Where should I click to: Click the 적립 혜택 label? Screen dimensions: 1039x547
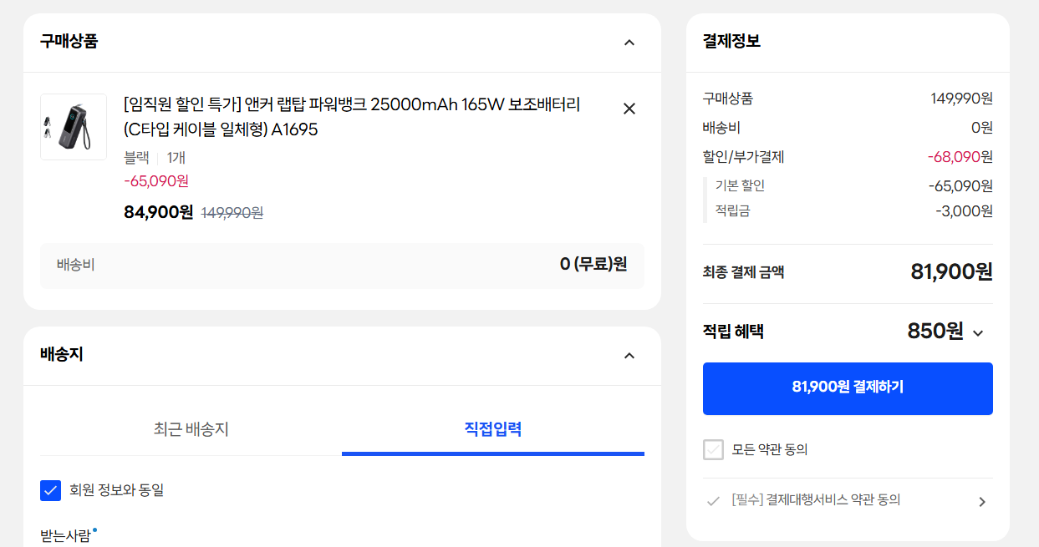(733, 332)
